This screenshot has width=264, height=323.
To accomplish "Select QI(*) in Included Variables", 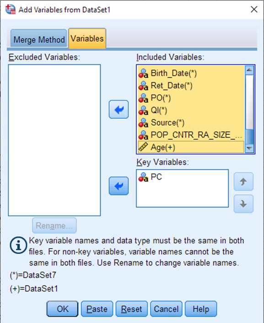I will [191, 111].
